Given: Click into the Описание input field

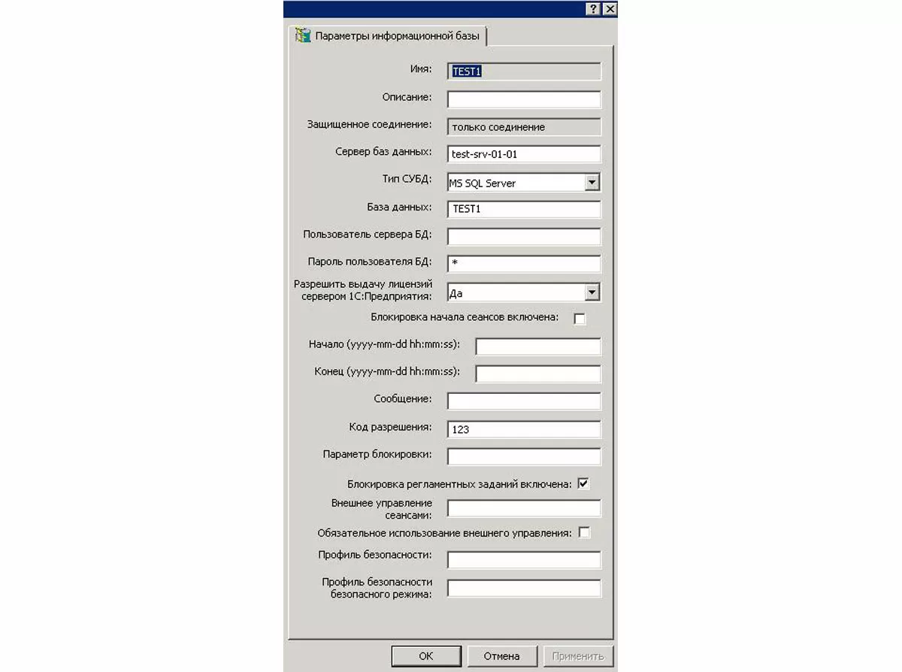Looking at the screenshot, I should (x=524, y=99).
